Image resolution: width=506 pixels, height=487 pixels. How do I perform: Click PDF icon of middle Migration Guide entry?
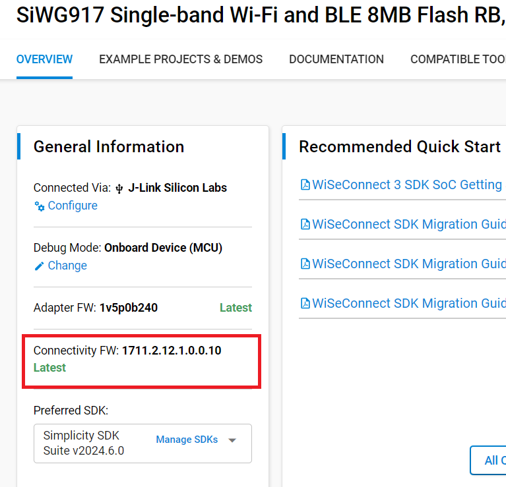click(305, 264)
